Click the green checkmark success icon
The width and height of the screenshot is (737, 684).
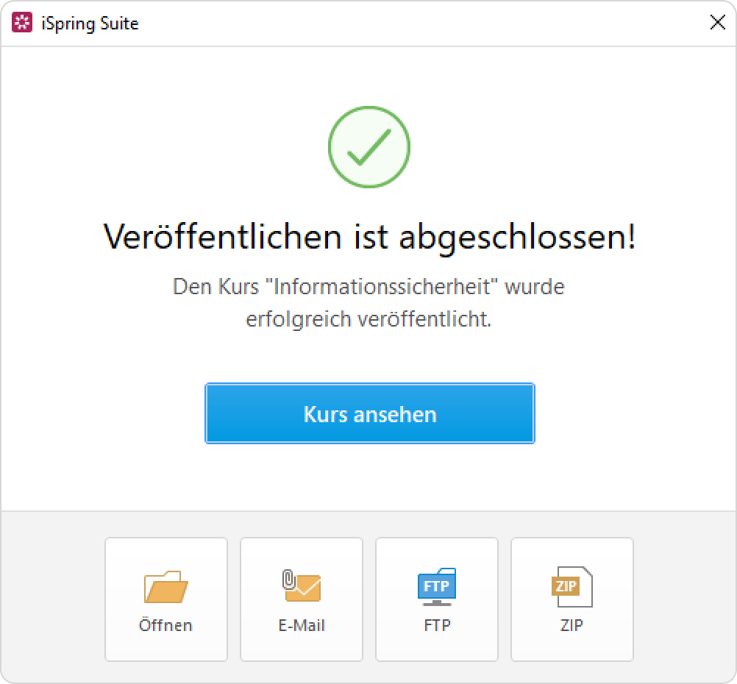(369, 146)
